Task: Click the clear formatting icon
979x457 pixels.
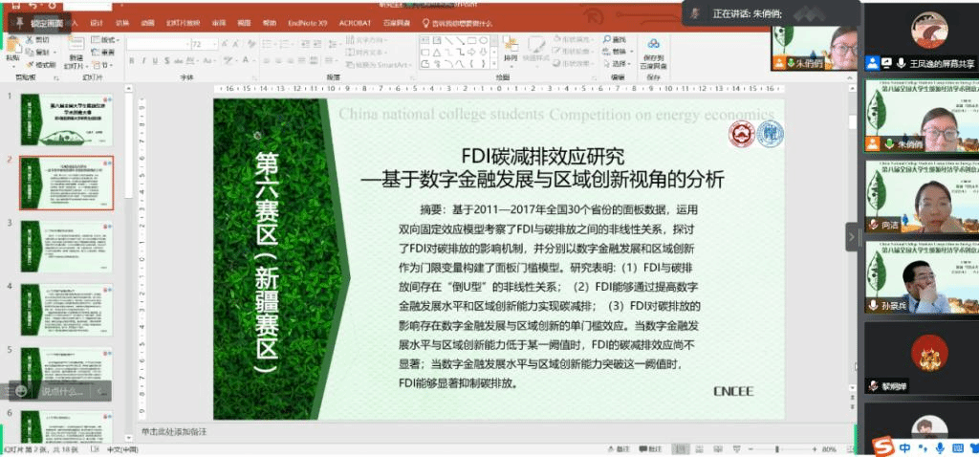Action: pyautogui.click(x=250, y=44)
